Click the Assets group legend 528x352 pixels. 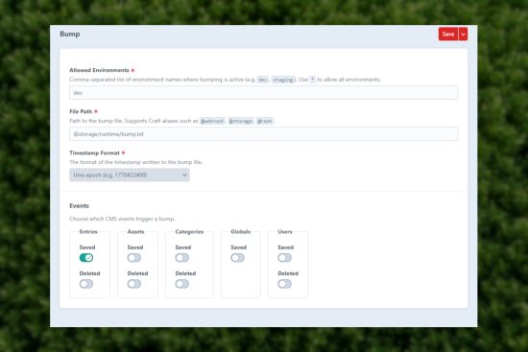coord(135,231)
